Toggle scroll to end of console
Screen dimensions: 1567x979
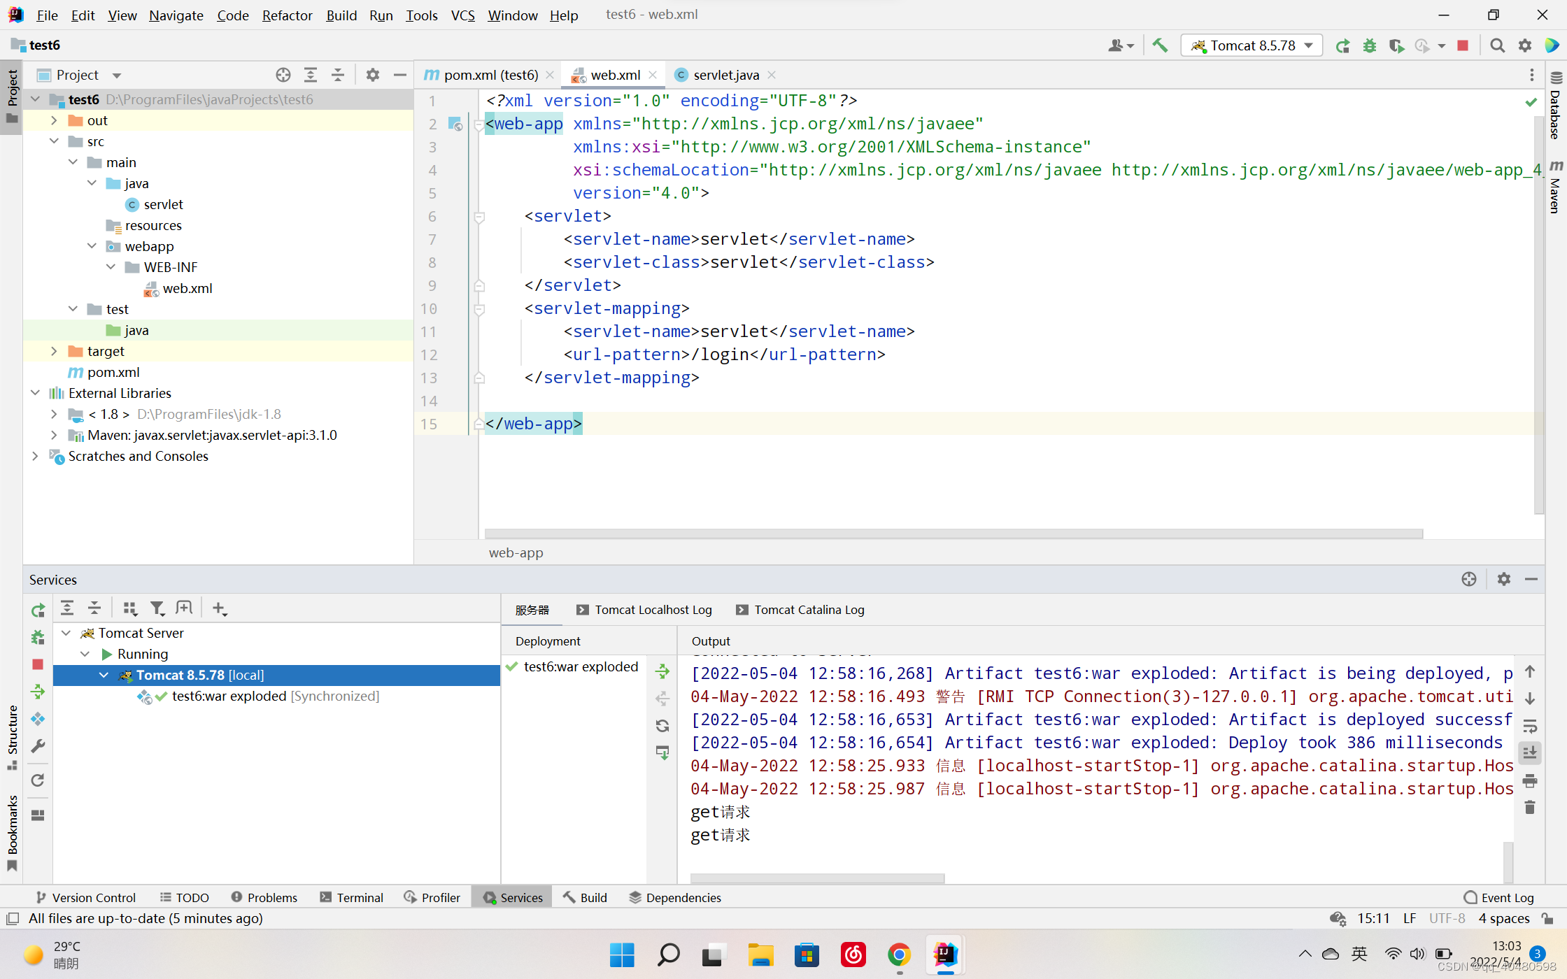click(x=1530, y=753)
